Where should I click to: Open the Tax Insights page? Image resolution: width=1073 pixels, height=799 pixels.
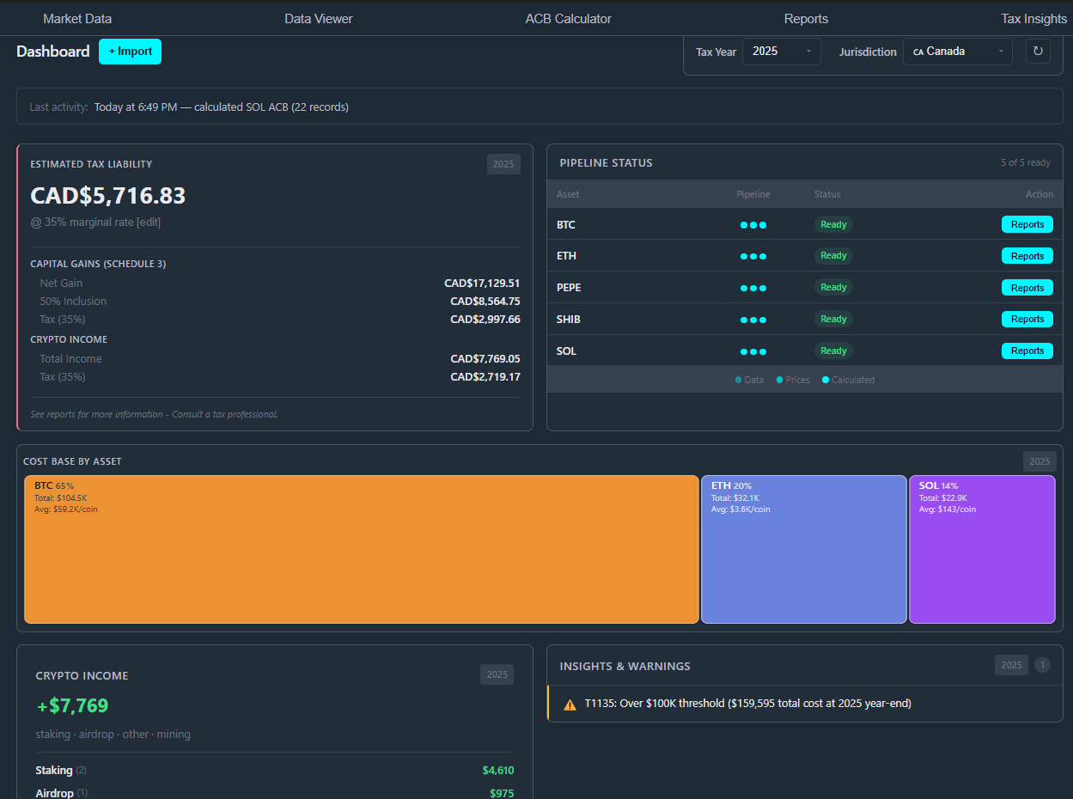point(1033,18)
